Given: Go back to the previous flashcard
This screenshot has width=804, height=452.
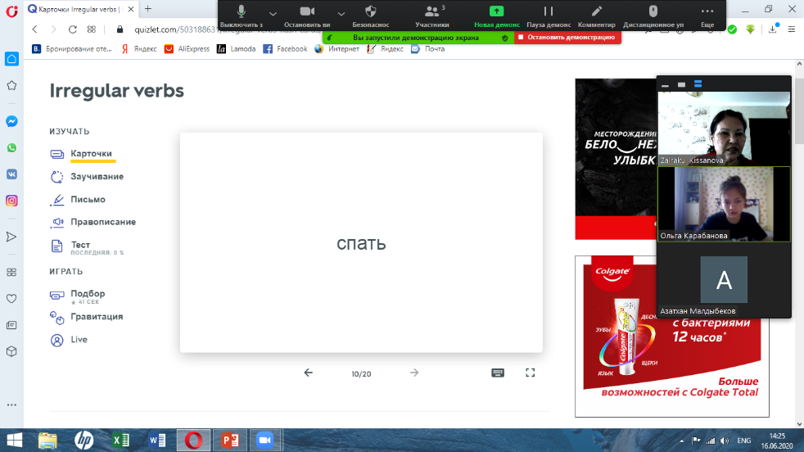Looking at the screenshot, I should (309, 373).
